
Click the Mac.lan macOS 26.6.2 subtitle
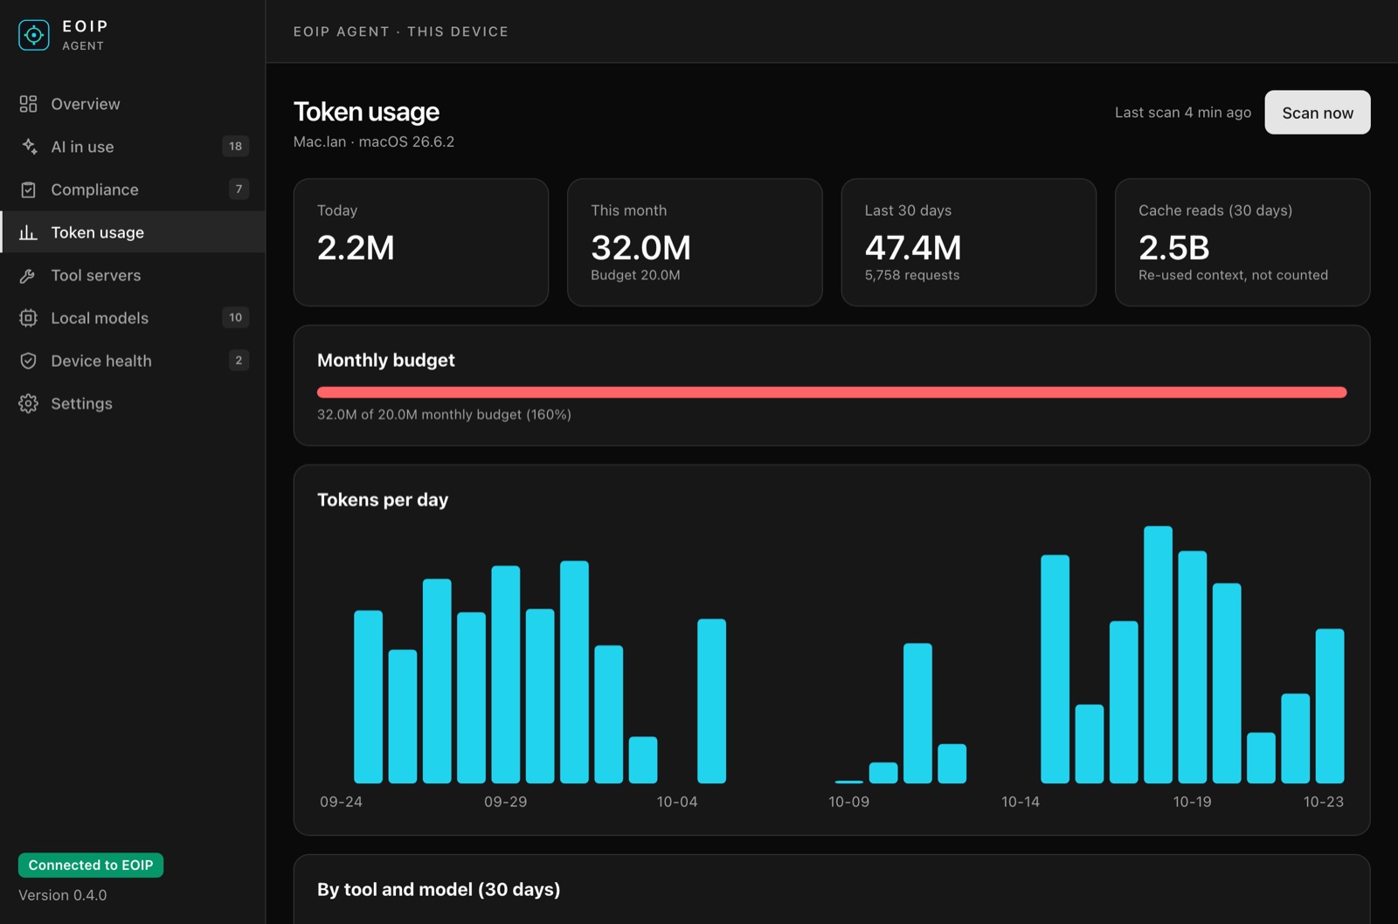tap(374, 141)
